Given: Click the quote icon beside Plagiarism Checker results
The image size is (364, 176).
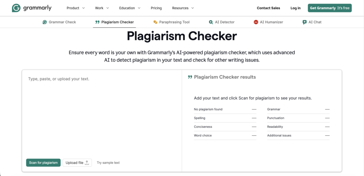Looking at the screenshot, I should 190,77.
